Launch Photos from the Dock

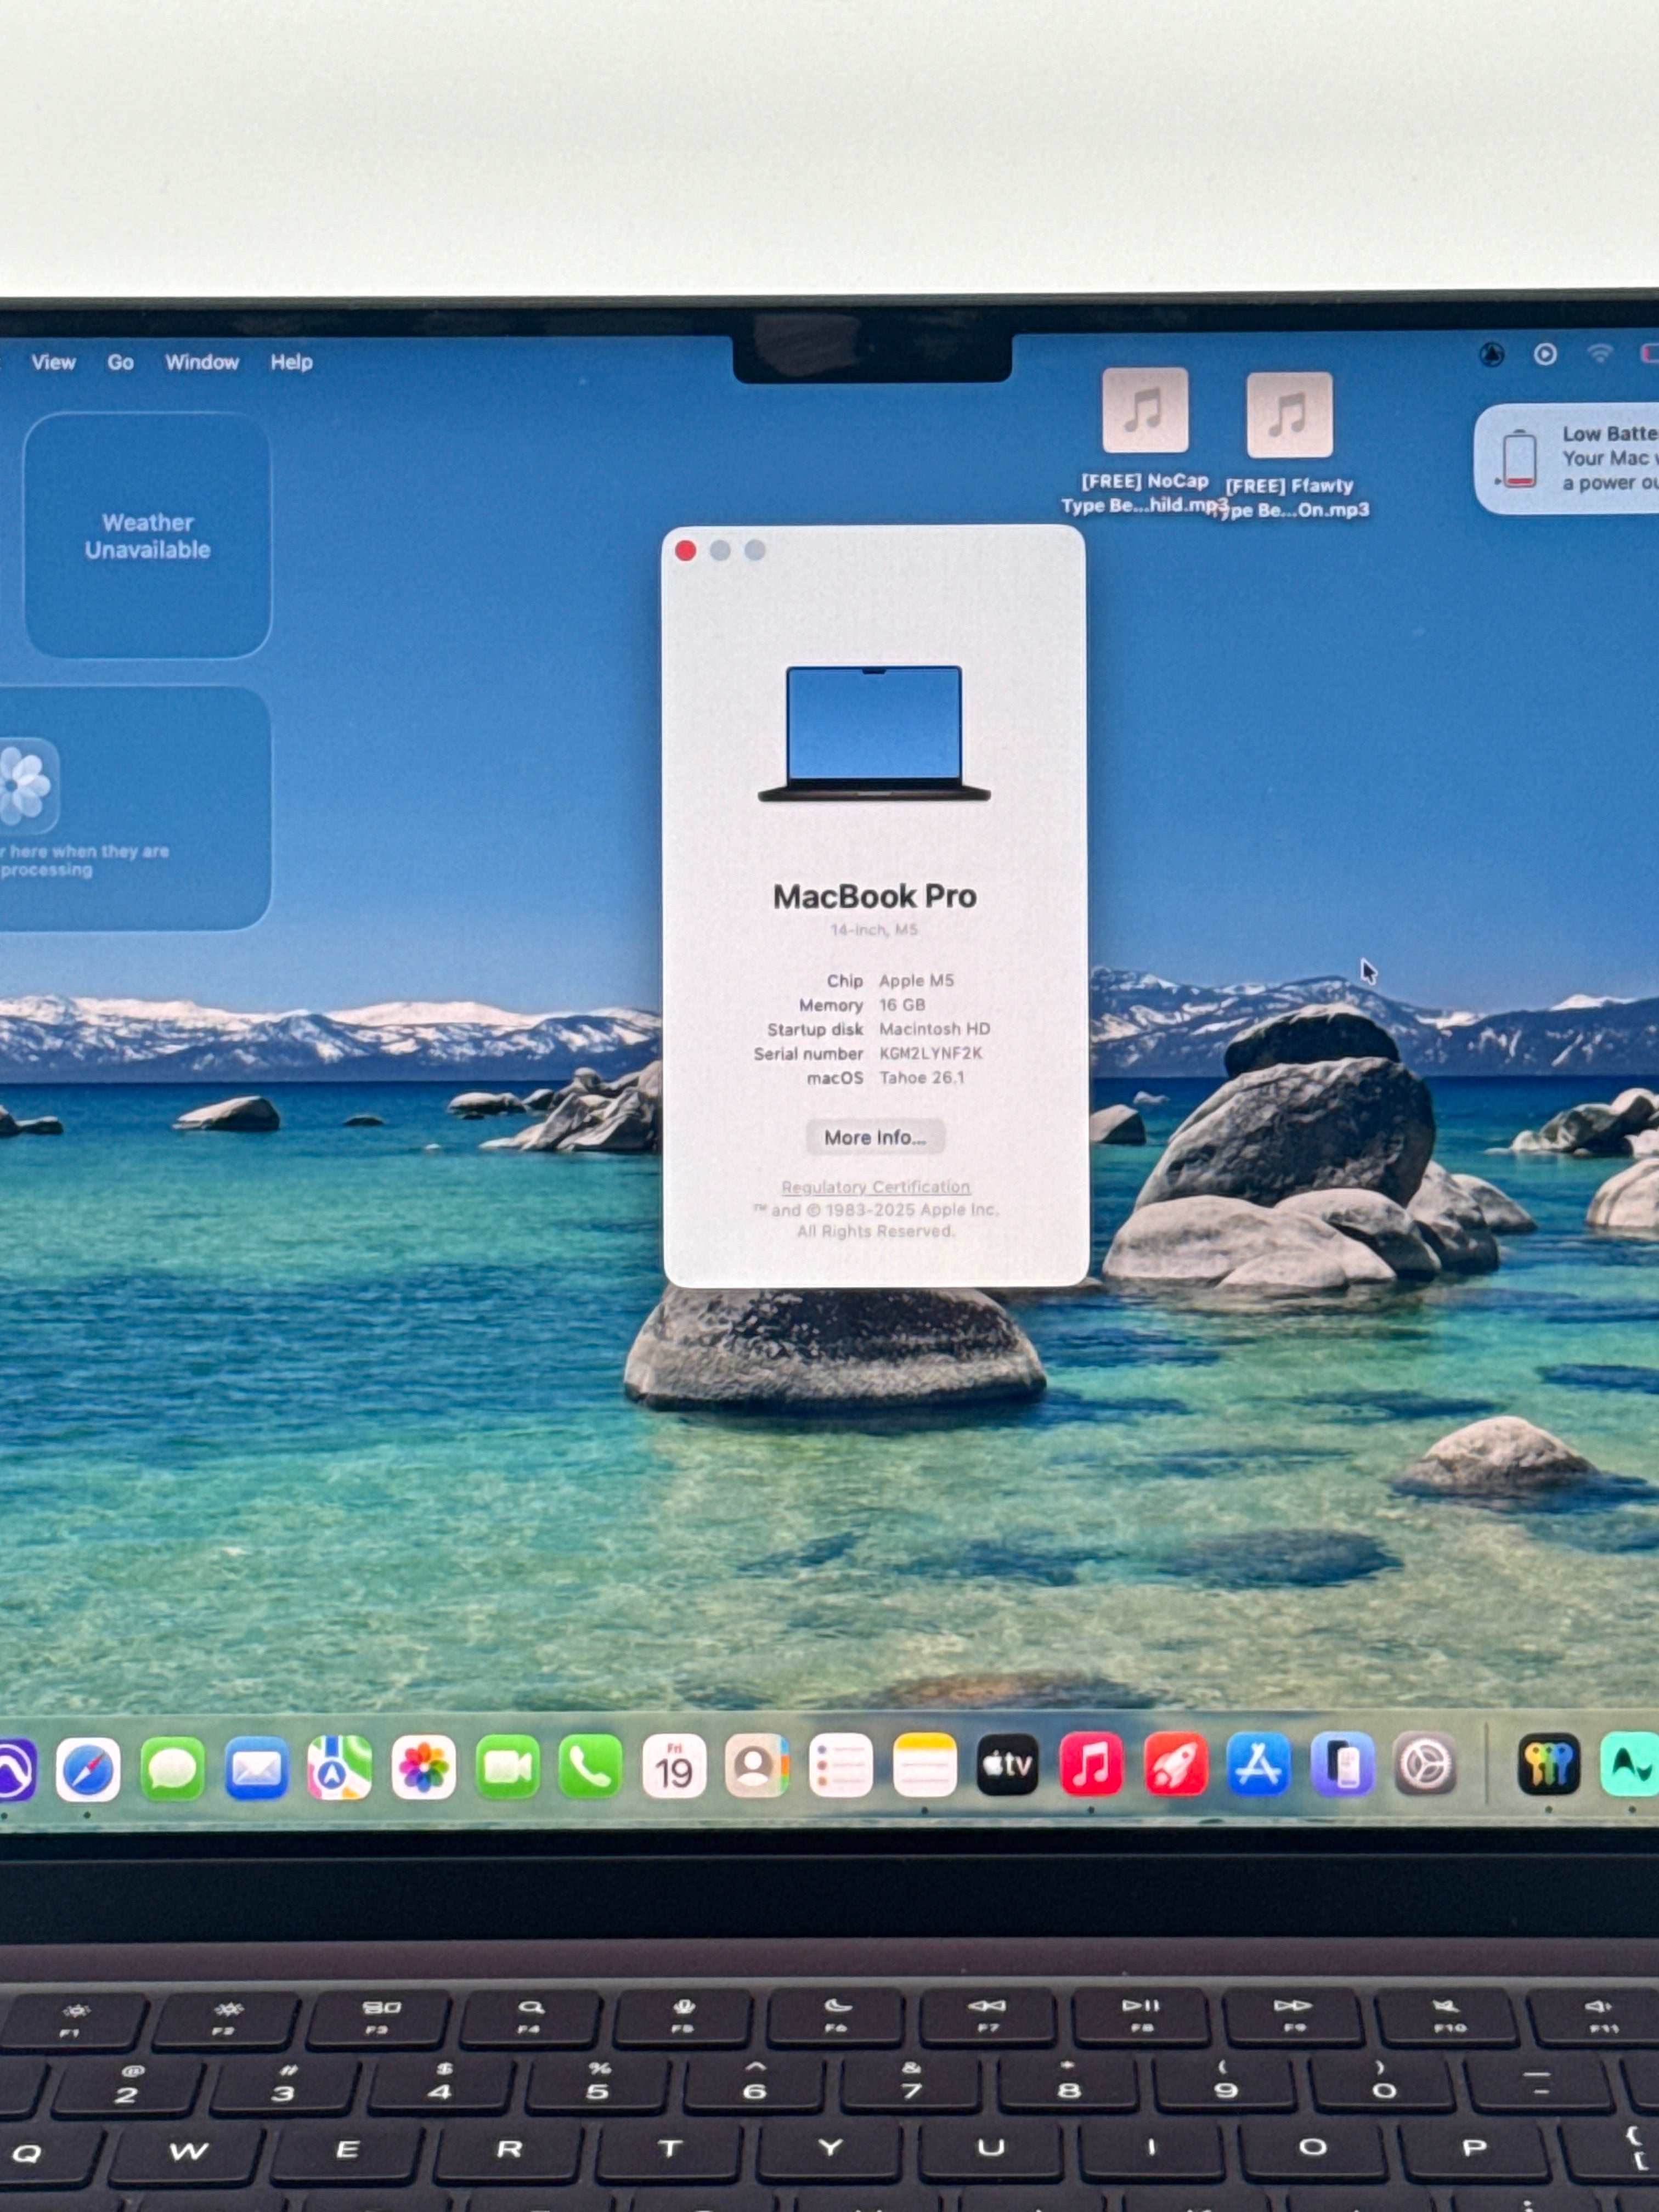click(x=423, y=1768)
